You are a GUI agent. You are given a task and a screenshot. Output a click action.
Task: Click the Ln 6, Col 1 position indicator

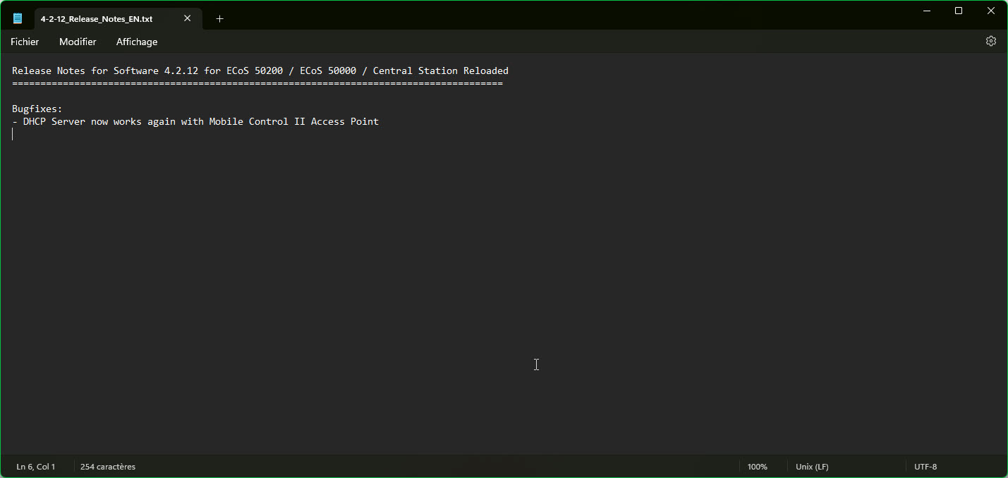coord(36,467)
